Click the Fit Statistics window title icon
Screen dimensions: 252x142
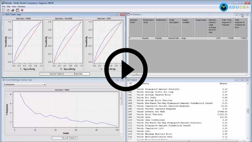[128, 15]
